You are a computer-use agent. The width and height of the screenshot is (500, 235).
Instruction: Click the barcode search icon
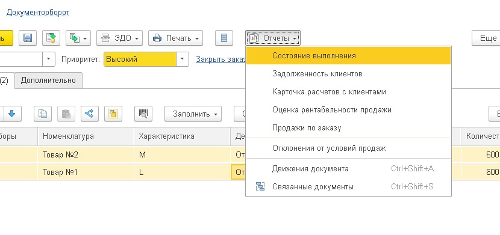point(143,114)
